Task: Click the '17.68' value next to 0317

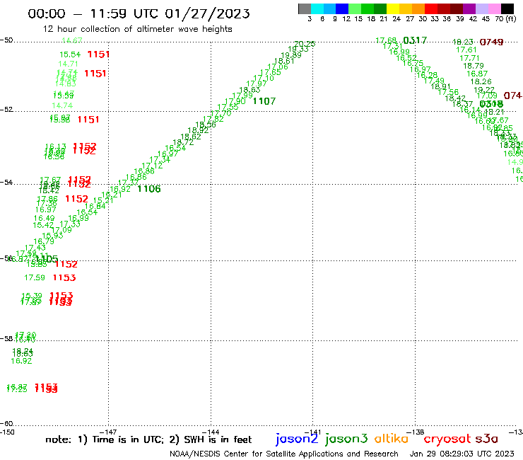Action: pyautogui.click(x=386, y=40)
